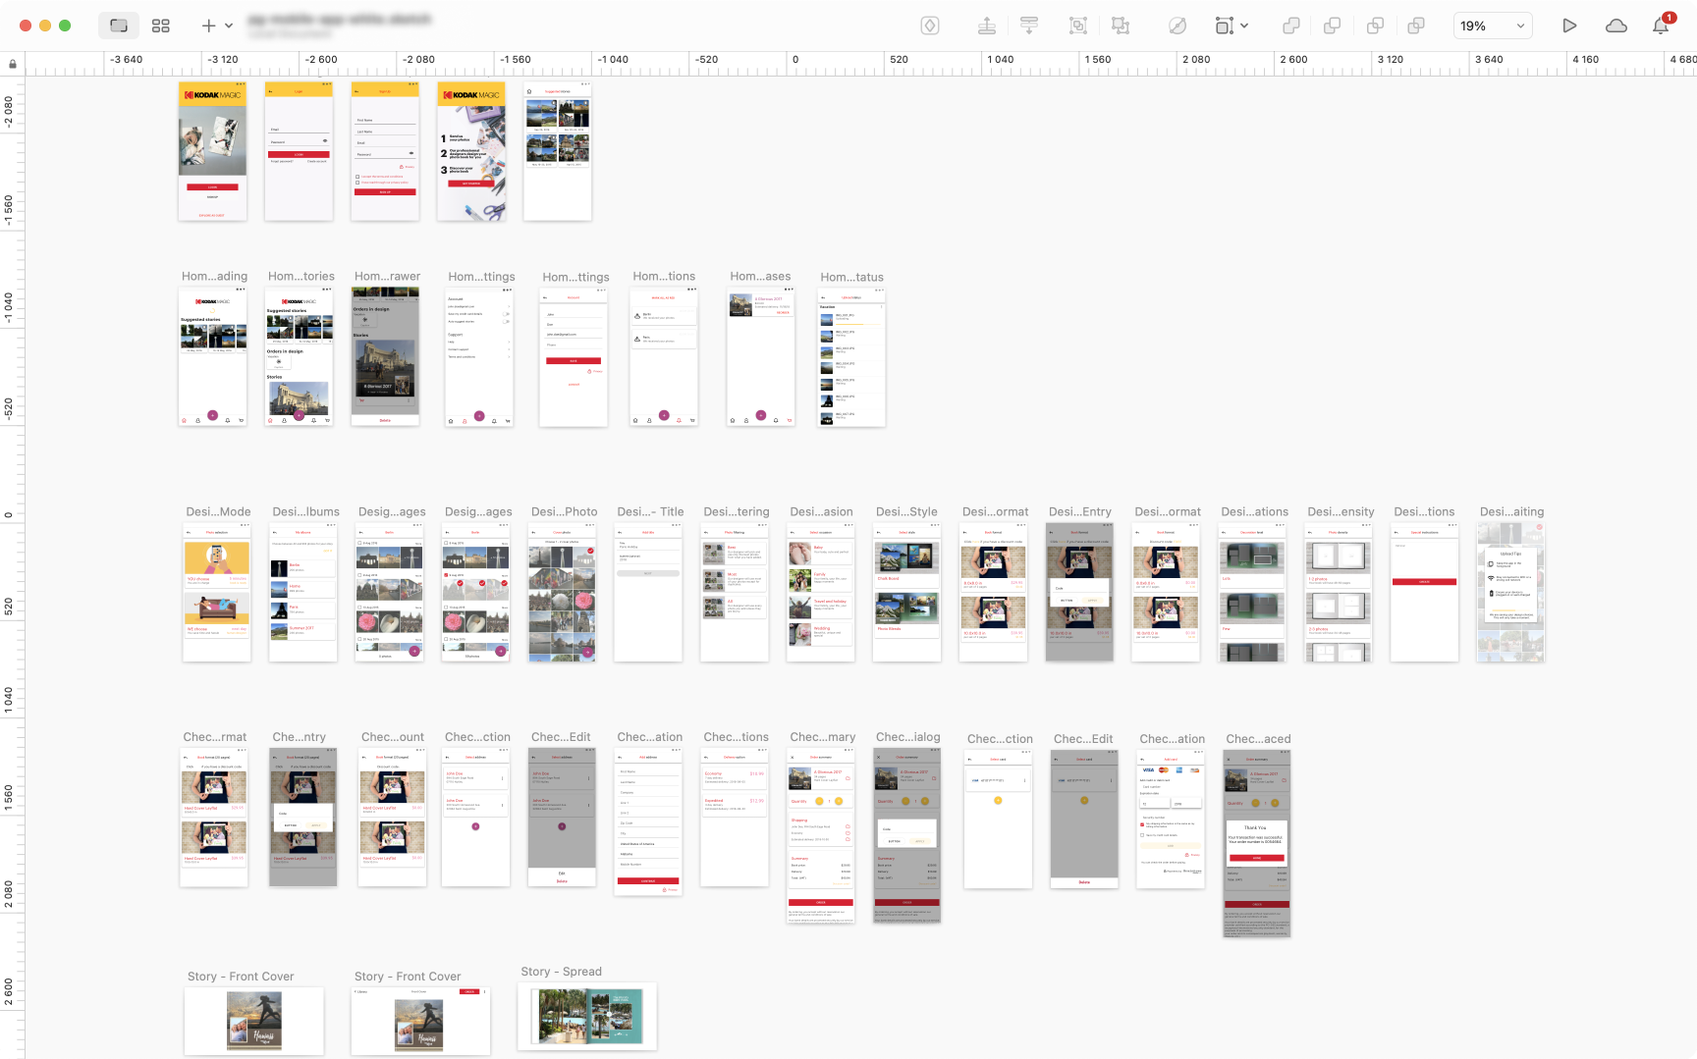Switch to the Components grid view

[161, 26]
